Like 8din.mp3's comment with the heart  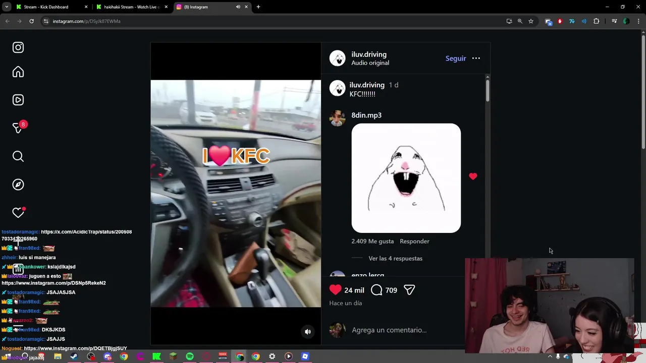(473, 176)
